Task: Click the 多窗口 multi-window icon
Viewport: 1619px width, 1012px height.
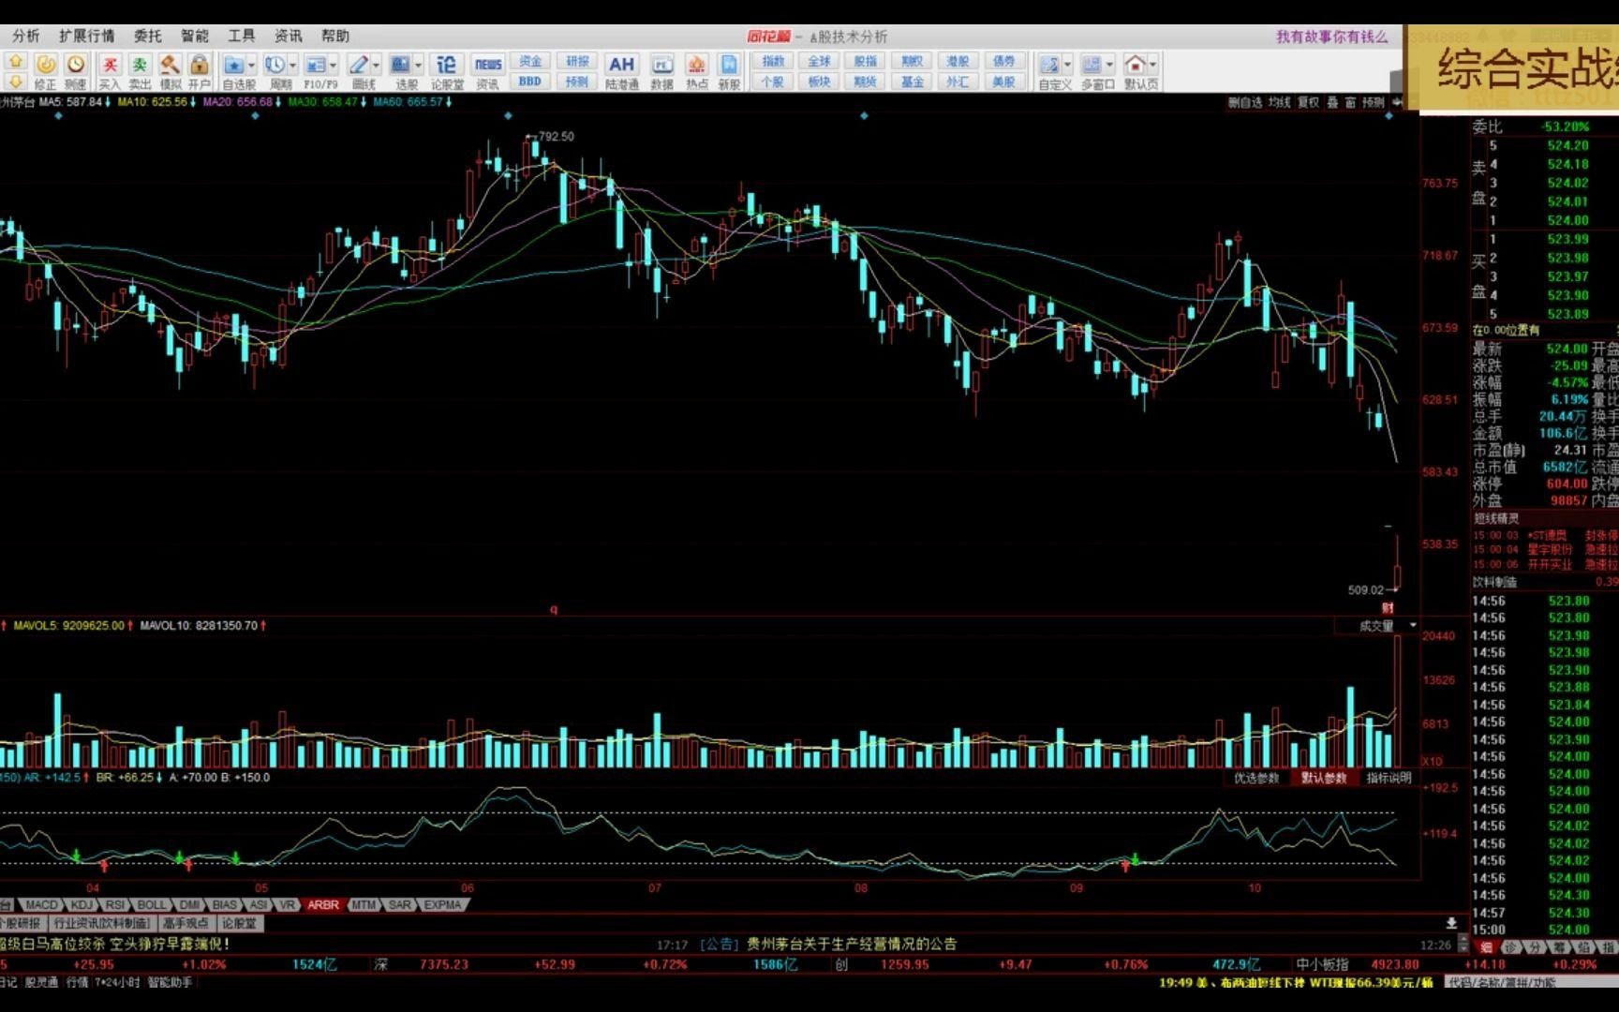Action: [1092, 65]
